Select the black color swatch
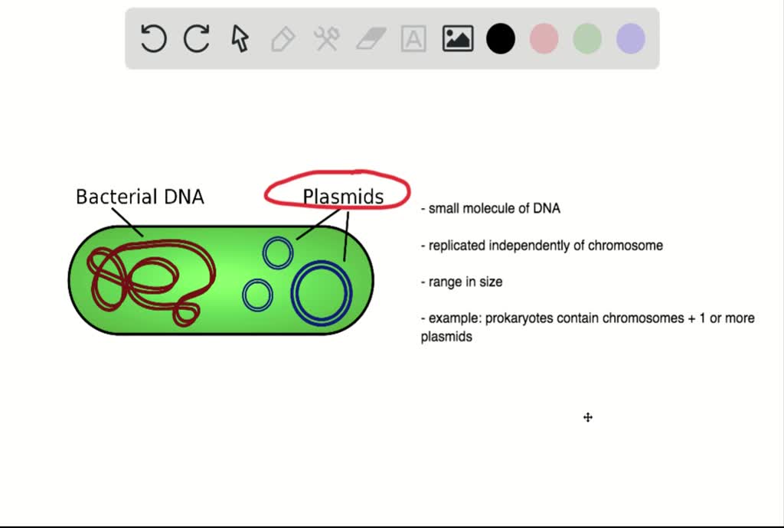 click(501, 38)
